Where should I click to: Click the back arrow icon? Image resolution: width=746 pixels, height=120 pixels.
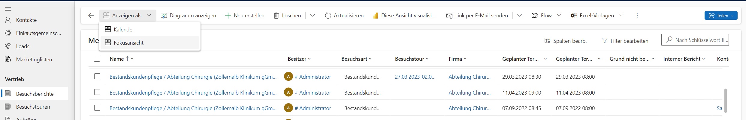[x=91, y=16]
